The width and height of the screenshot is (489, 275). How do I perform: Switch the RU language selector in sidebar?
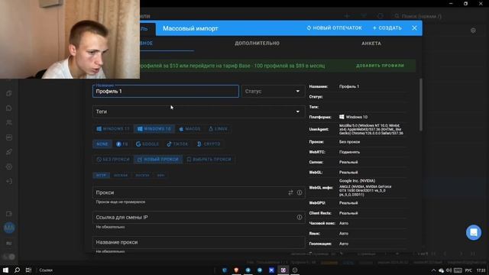pyautogui.click(x=9, y=243)
